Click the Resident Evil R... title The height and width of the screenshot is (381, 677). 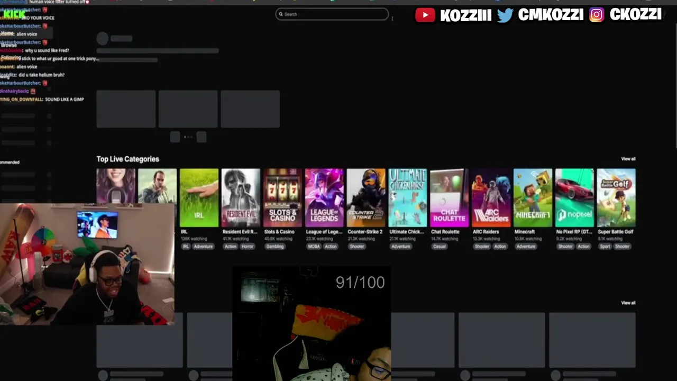[x=240, y=232]
